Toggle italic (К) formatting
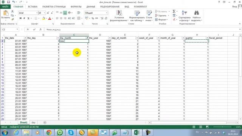Image resolution: width=242 pixels, height=136 pixels. (x=24, y=18)
